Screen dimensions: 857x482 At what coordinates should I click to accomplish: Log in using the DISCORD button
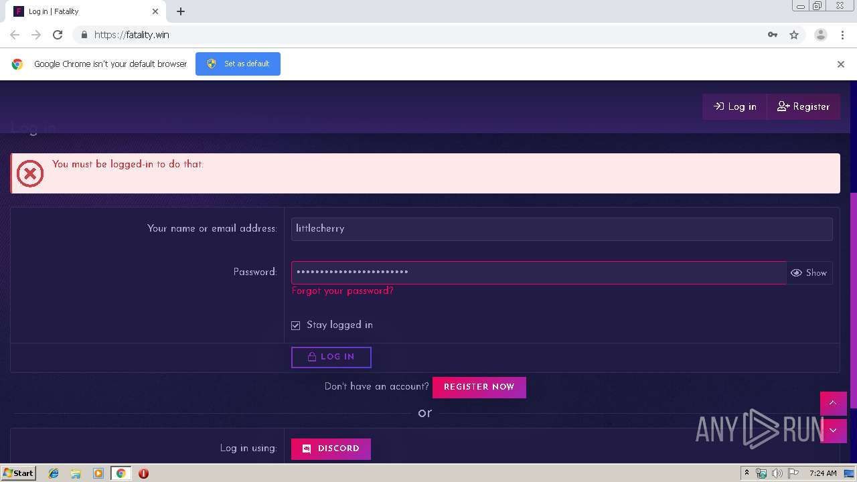pos(331,449)
